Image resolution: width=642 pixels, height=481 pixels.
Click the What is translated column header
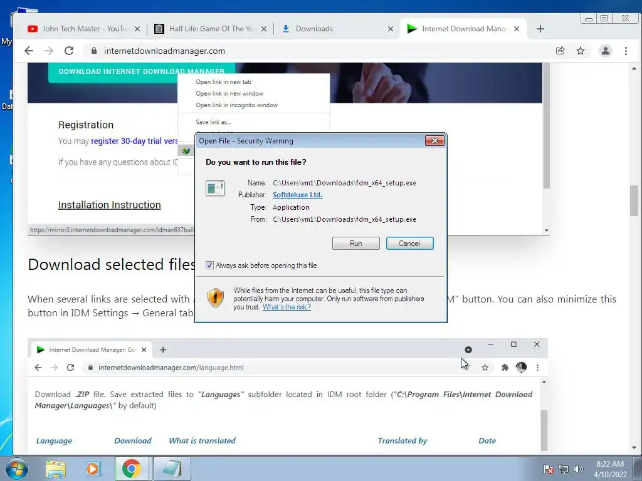tap(202, 440)
